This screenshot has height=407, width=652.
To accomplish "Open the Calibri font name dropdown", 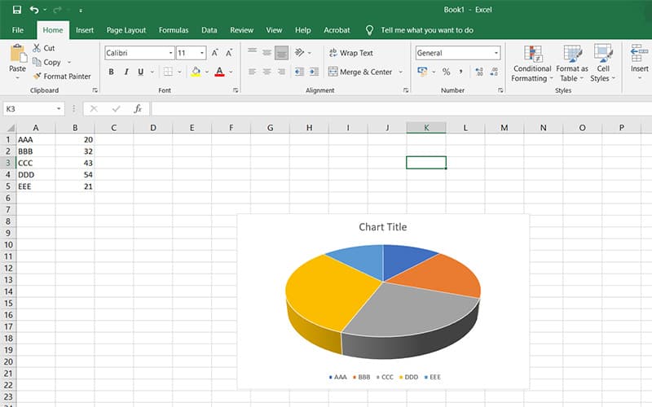I will 170,53.
